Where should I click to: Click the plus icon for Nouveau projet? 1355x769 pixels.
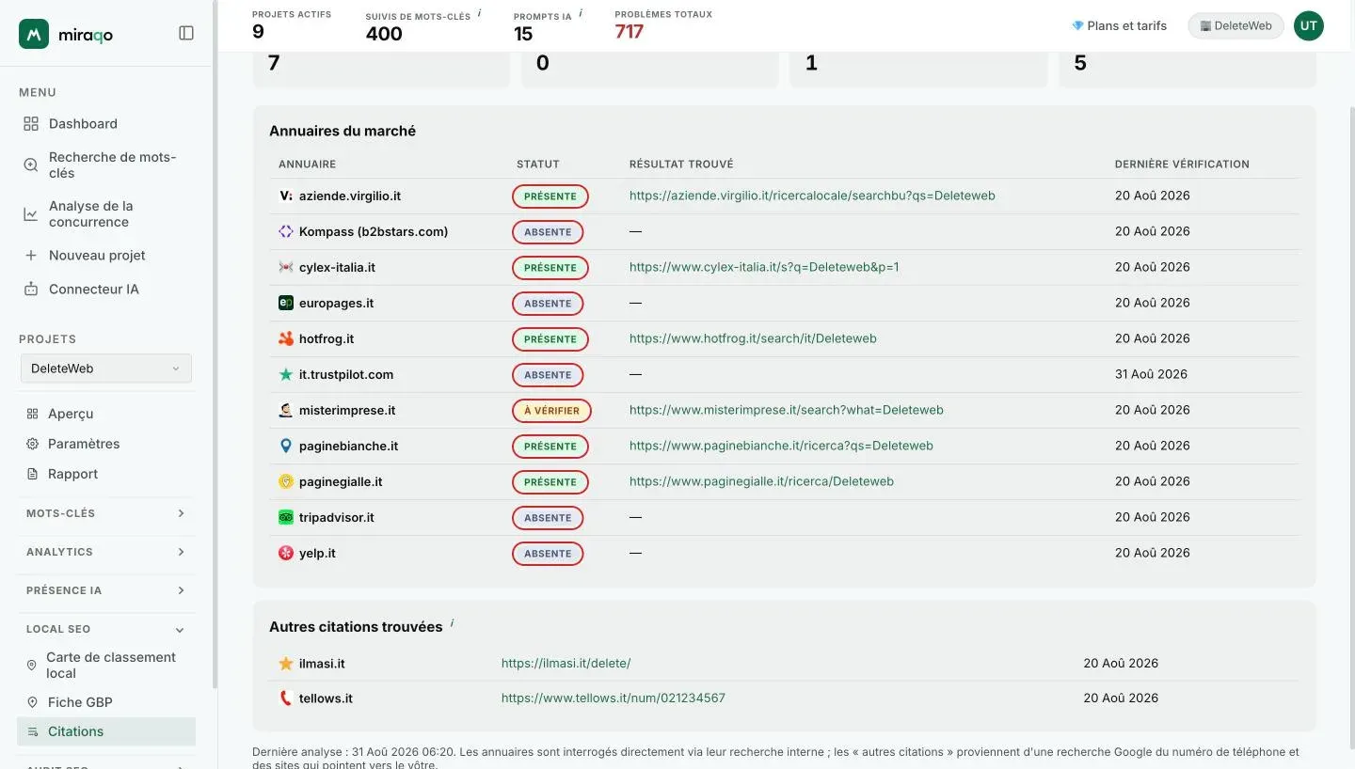[x=31, y=255]
